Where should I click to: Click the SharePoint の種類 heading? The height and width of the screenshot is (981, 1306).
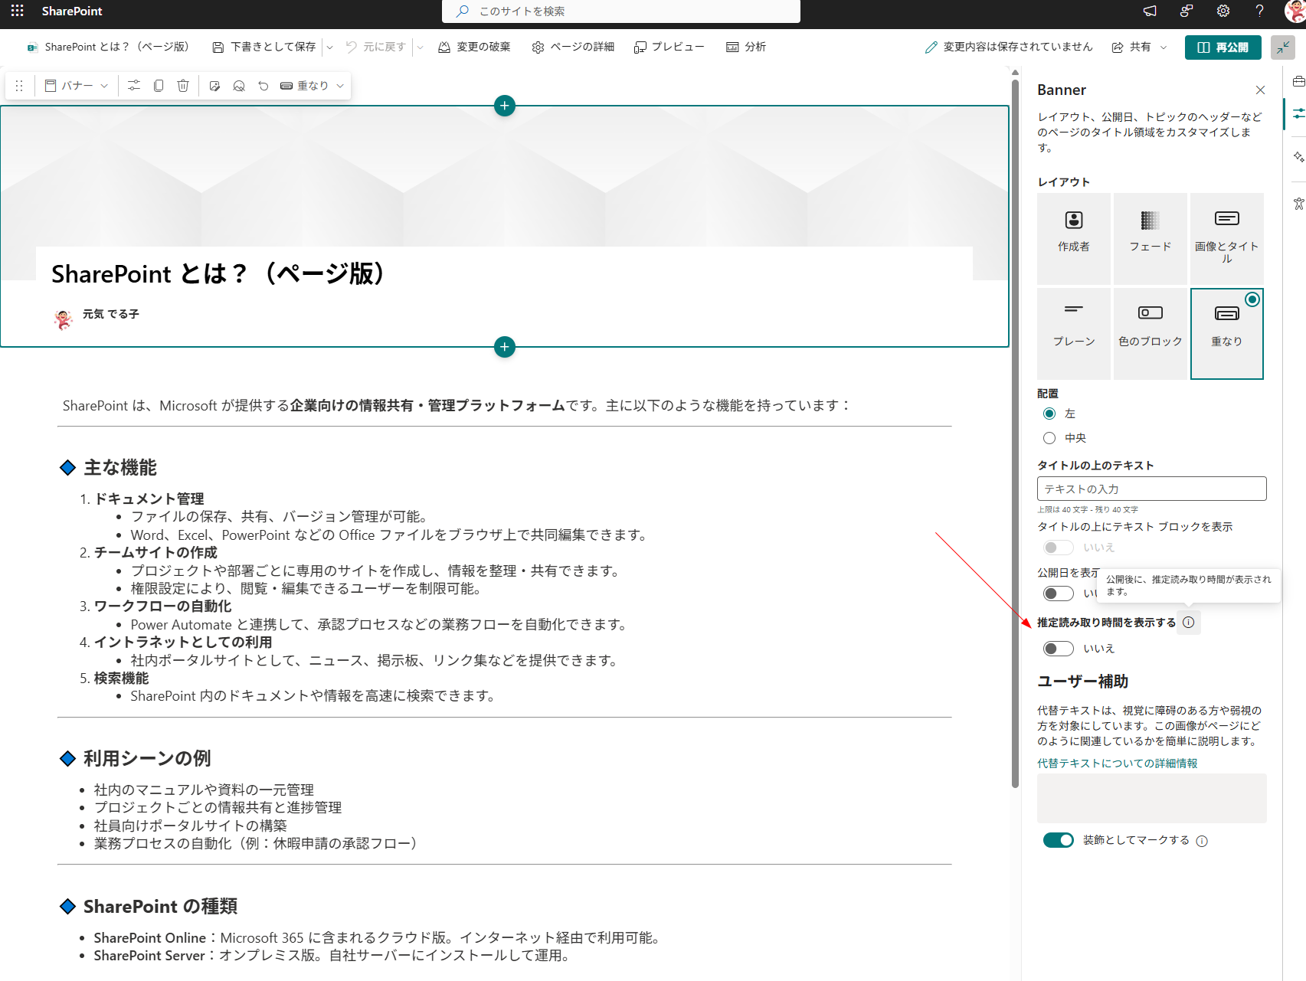pos(160,906)
